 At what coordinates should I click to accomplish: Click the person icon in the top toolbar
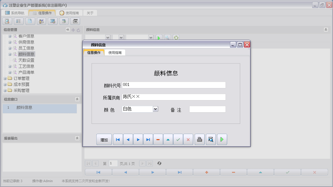(x=42, y=21)
